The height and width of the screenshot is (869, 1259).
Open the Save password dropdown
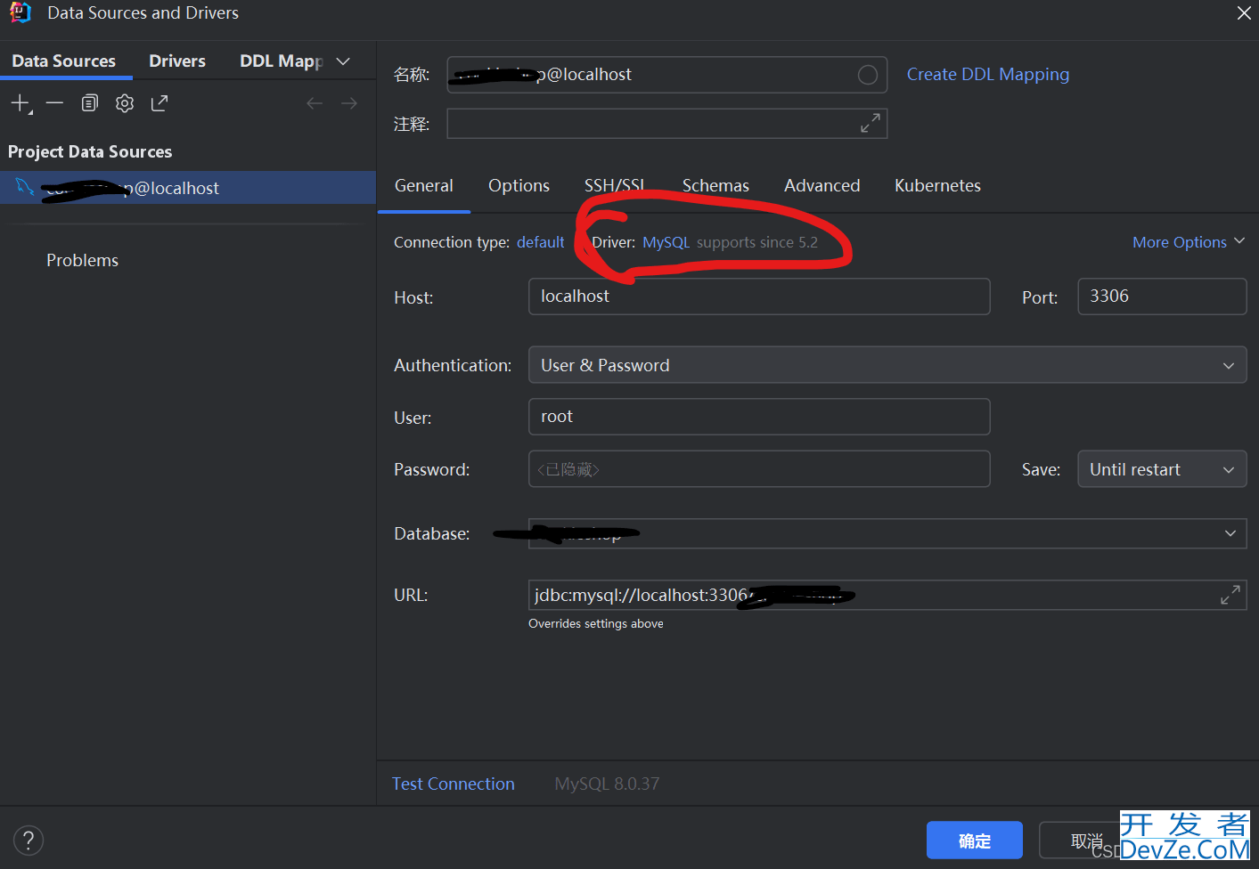[1162, 469]
